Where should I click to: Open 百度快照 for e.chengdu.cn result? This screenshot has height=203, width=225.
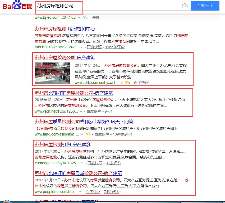[x=95, y=163]
